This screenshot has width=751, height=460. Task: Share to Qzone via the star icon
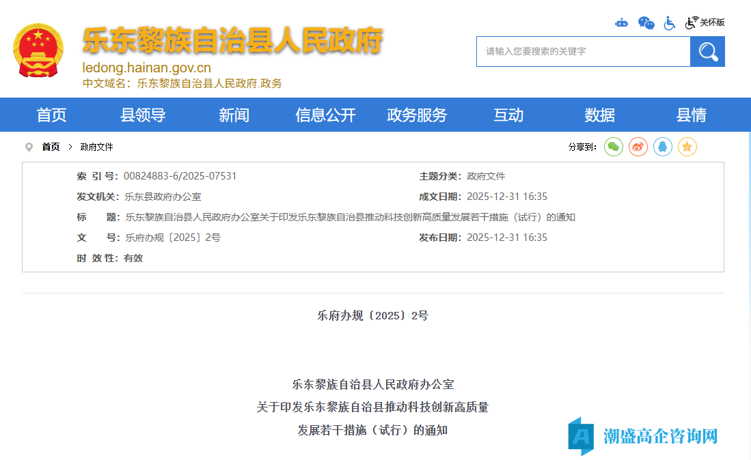tap(687, 147)
